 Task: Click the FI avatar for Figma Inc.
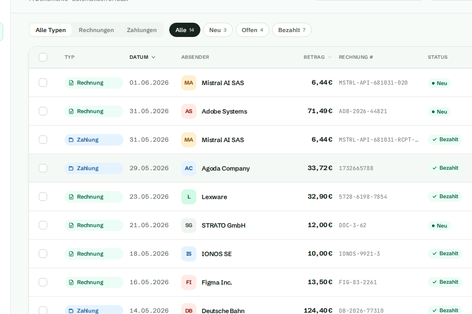click(x=189, y=282)
